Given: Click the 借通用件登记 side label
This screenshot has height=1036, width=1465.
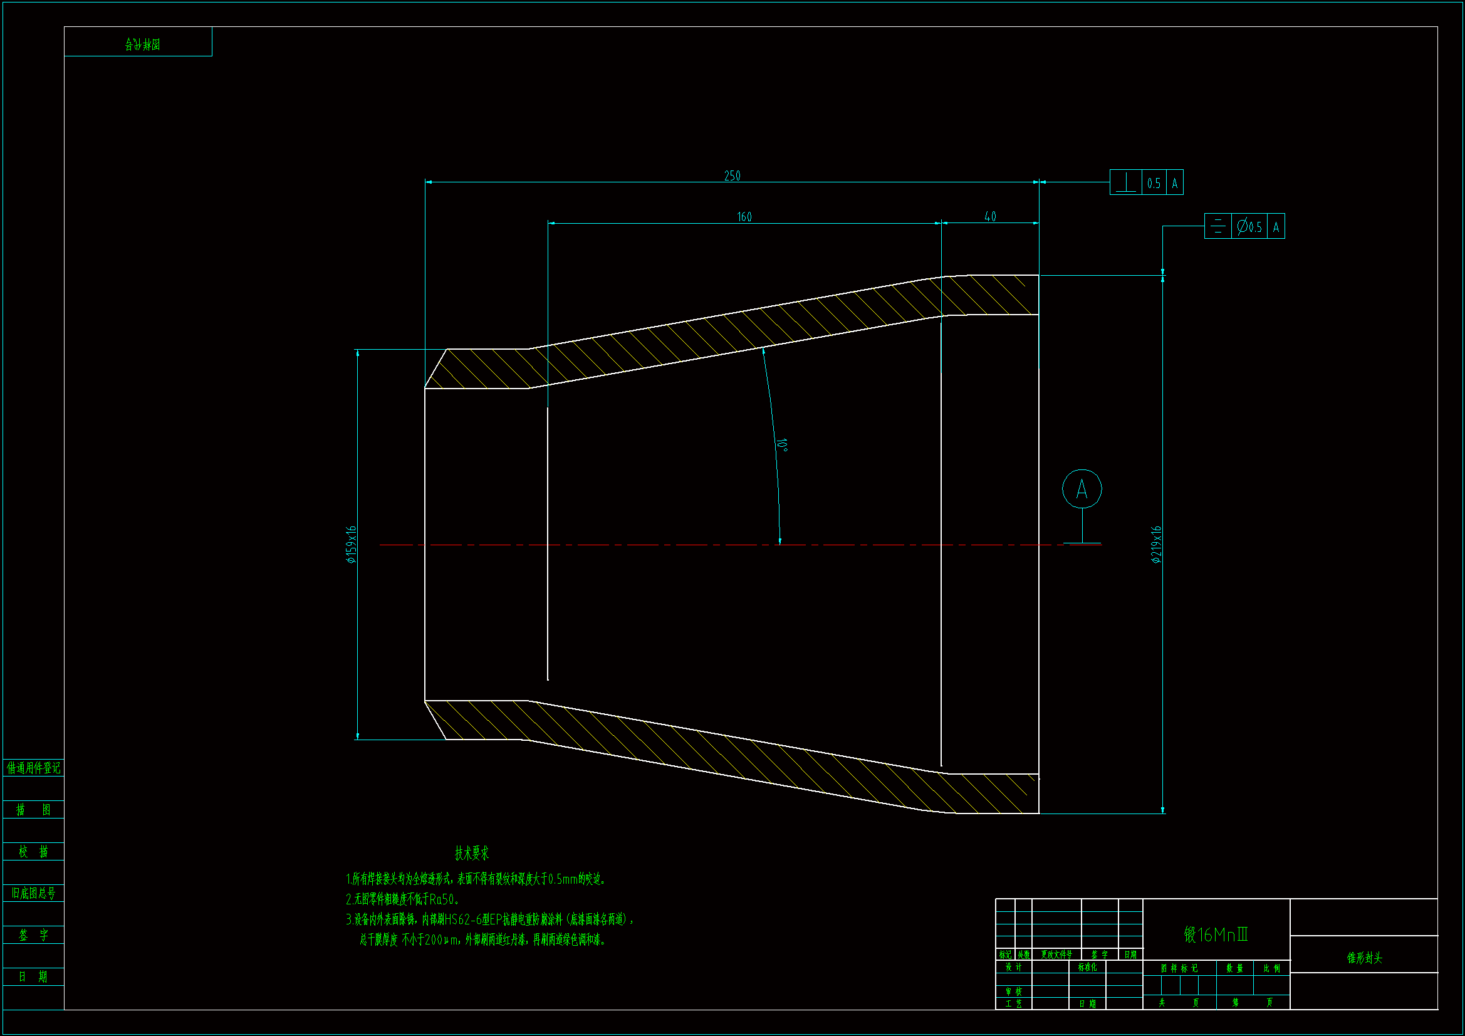Looking at the screenshot, I should click(x=33, y=768).
